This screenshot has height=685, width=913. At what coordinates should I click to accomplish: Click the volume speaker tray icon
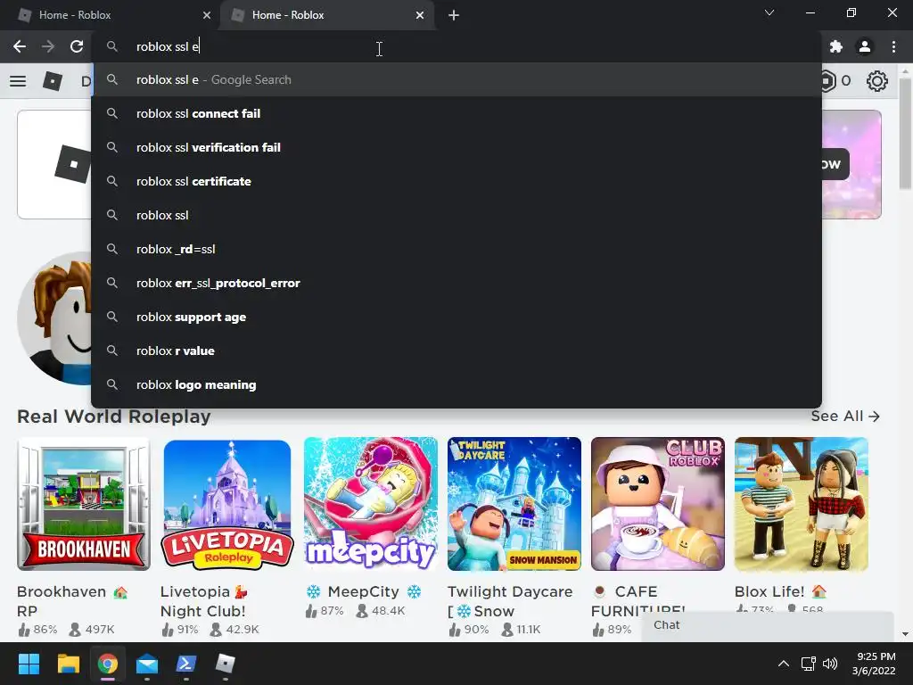[x=830, y=664]
